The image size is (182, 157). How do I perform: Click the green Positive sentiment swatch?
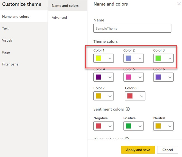[x=128, y=126]
